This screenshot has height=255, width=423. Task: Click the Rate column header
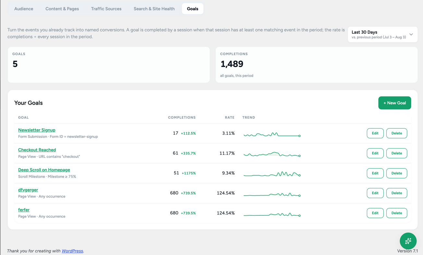tap(230, 118)
